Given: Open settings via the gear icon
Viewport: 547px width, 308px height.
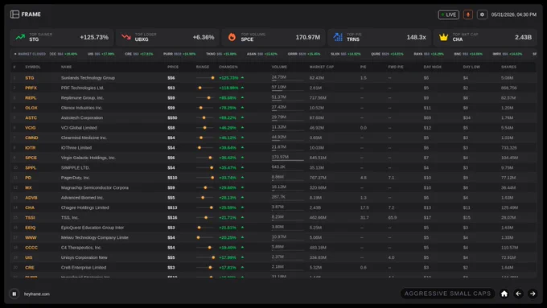Looking at the screenshot, I should tap(482, 14).
